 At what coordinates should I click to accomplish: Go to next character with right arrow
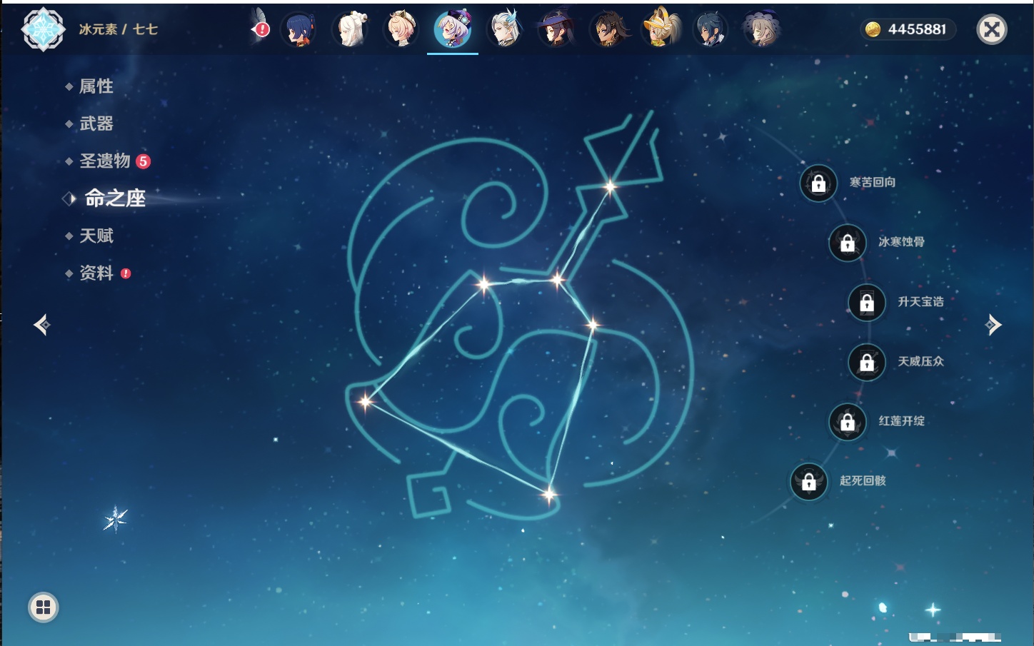click(x=993, y=325)
